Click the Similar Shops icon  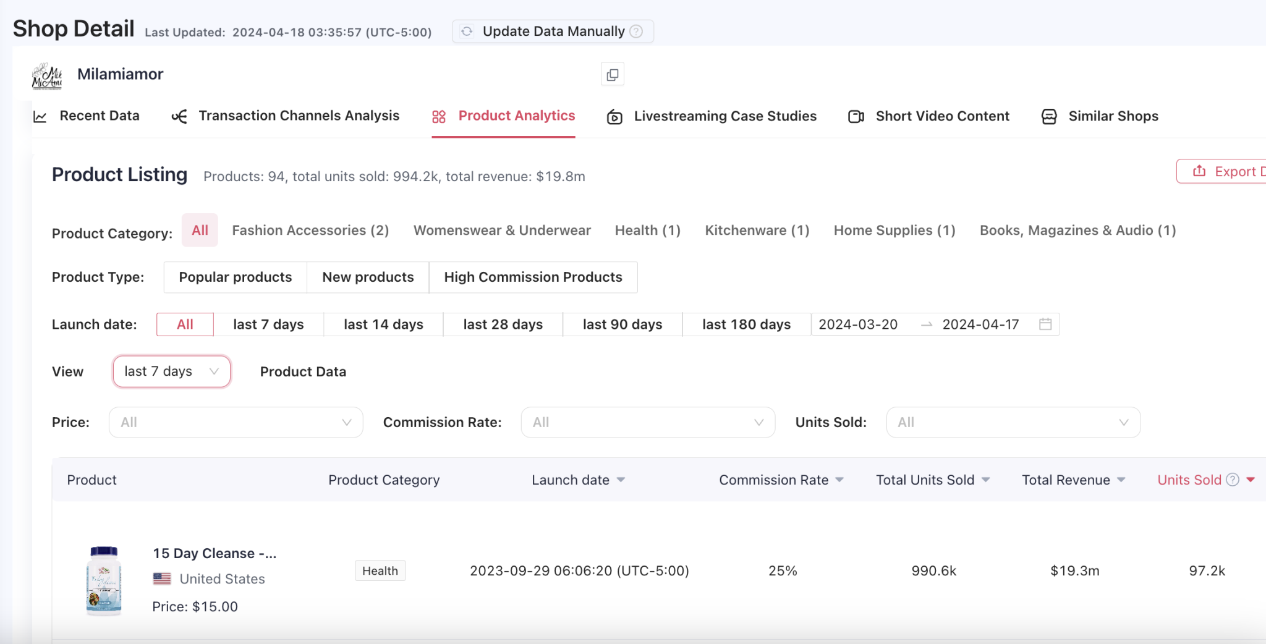click(x=1049, y=116)
